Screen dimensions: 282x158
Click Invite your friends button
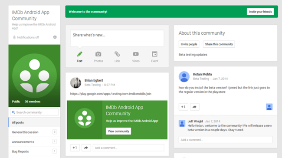coord(260,12)
